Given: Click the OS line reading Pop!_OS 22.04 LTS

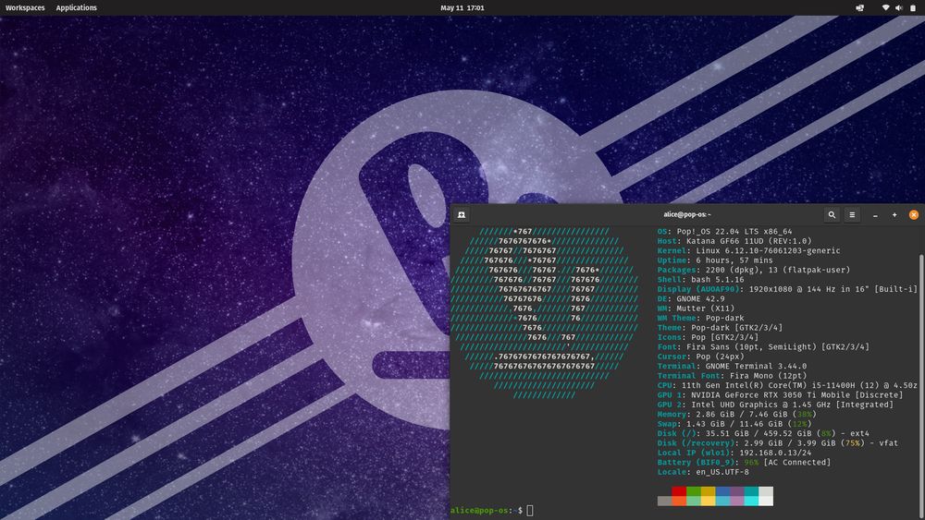Looking at the screenshot, I should 724,232.
